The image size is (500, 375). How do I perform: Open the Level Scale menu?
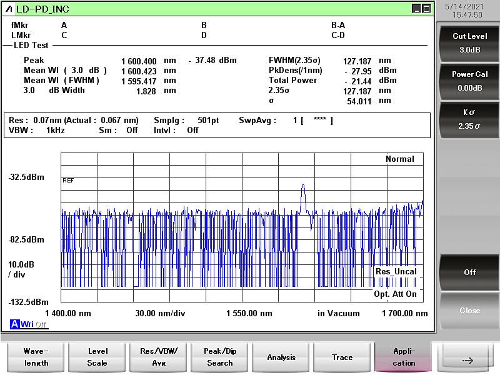97,357
